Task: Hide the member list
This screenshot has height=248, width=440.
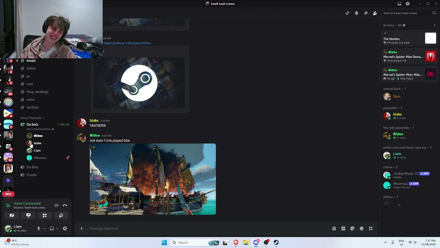Action: (375, 13)
